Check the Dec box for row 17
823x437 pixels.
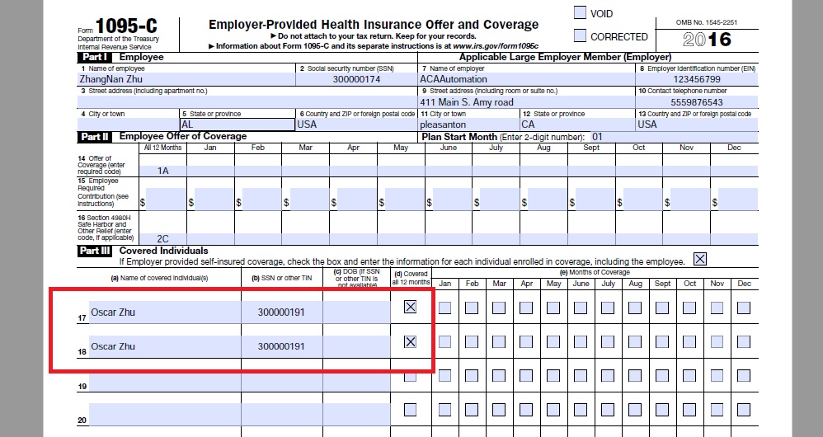(x=744, y=308)
